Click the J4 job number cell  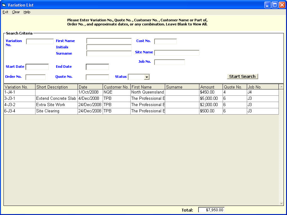[263, 92]
